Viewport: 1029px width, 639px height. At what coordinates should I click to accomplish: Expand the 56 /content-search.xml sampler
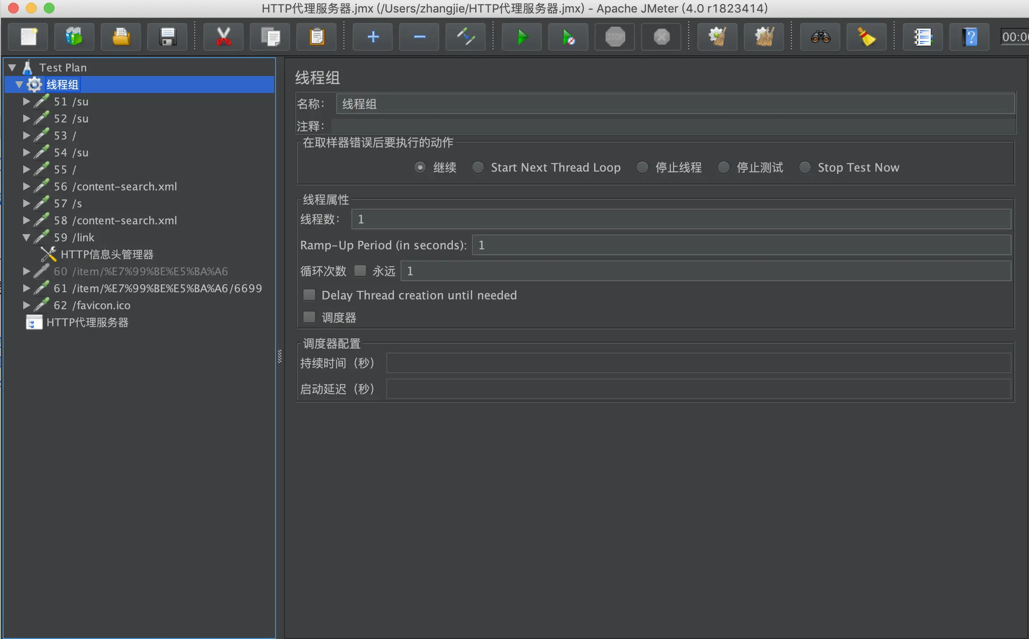click(x=26, y=186)
